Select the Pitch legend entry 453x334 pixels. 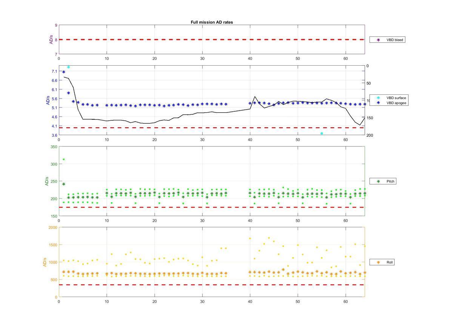pyautogui.click(x=384, y=182)
